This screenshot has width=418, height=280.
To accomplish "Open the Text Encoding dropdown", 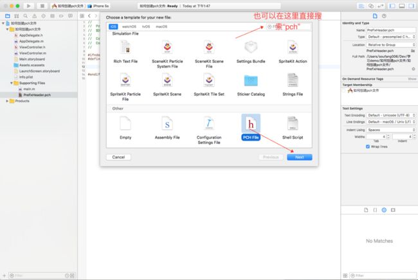I will 391,115.
